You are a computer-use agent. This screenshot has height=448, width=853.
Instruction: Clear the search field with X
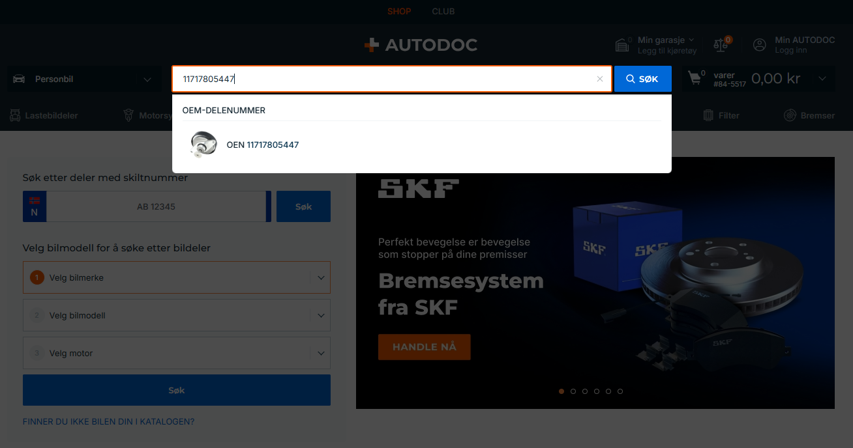coord(600,79)
